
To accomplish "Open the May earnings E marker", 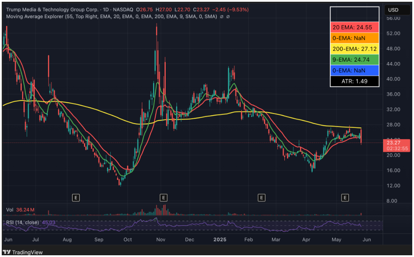I will click(x=345, y=197).
